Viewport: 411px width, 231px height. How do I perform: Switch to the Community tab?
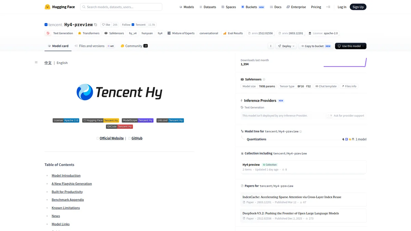coord(134,46)
